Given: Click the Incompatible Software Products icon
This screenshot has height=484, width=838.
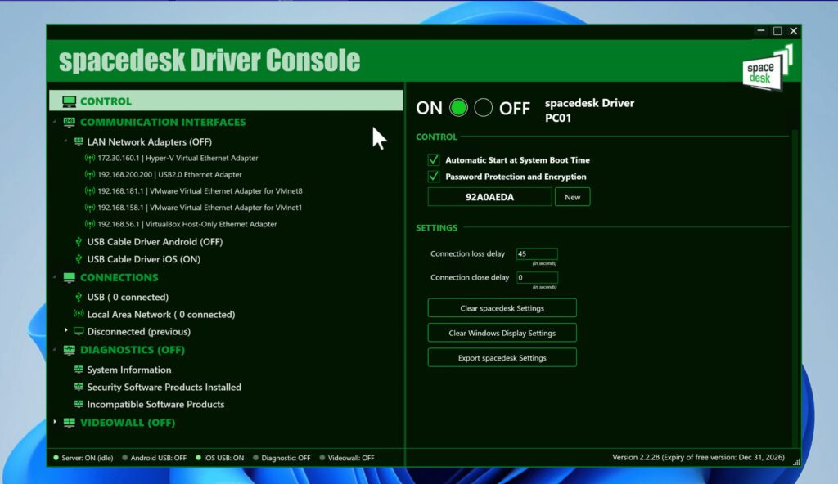Looking at the screenshot, I should 79,404.
